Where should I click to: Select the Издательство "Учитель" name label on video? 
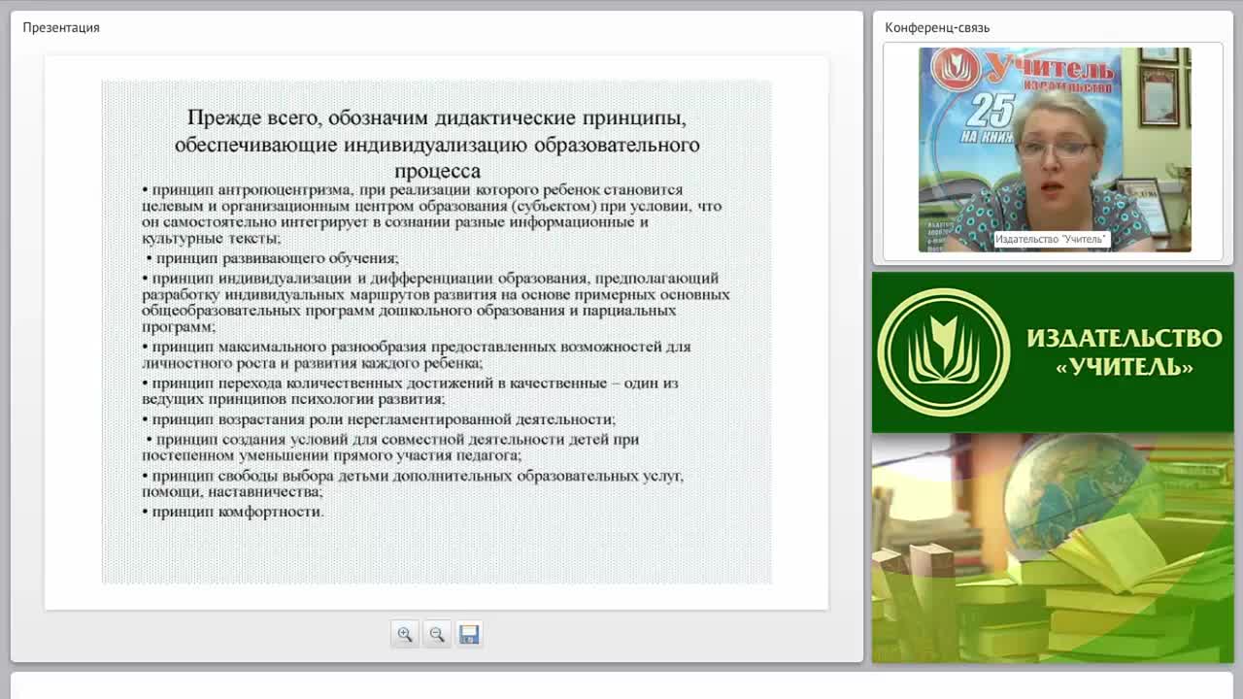pos(1051,239)
